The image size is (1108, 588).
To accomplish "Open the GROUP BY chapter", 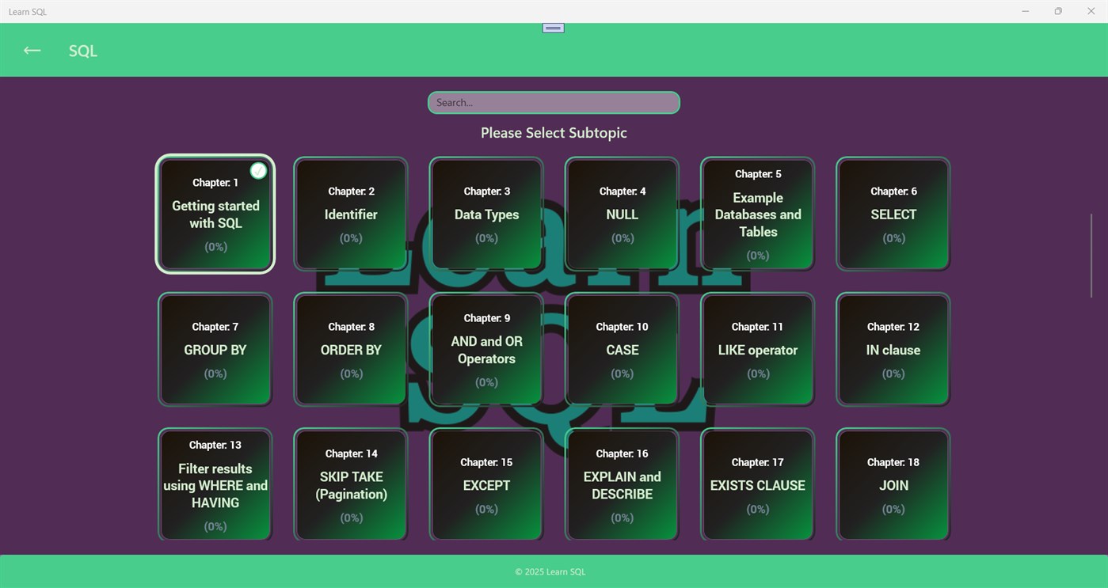I will [x=215, y=349].
